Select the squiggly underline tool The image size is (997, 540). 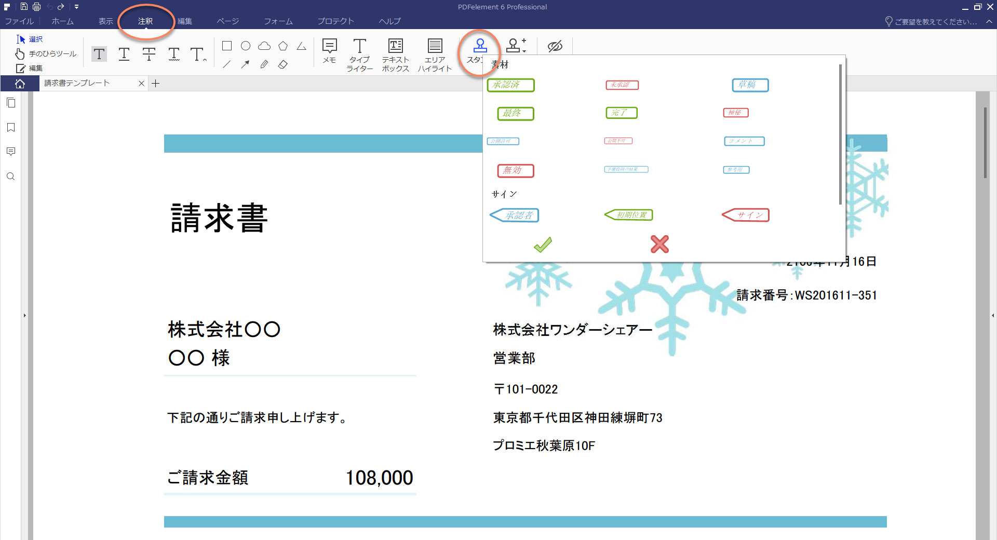174,54
